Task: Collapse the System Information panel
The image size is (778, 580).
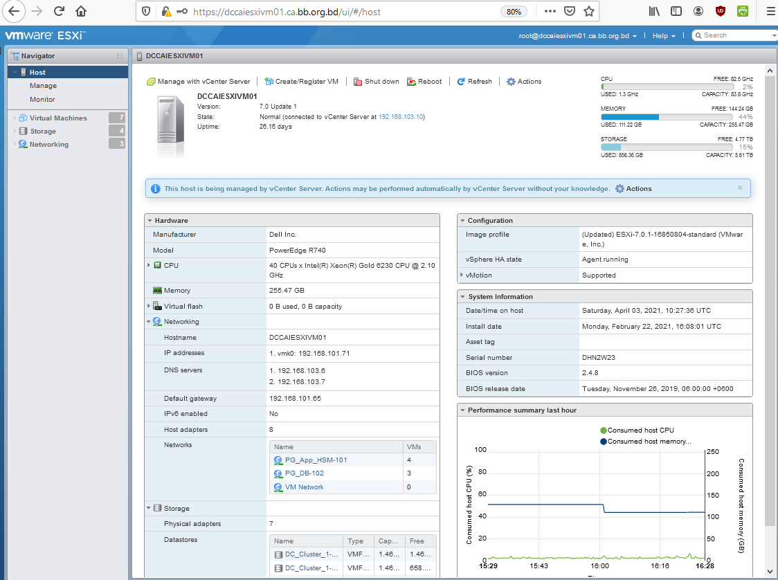Action: pyautogui.click(x=462, y=297)
